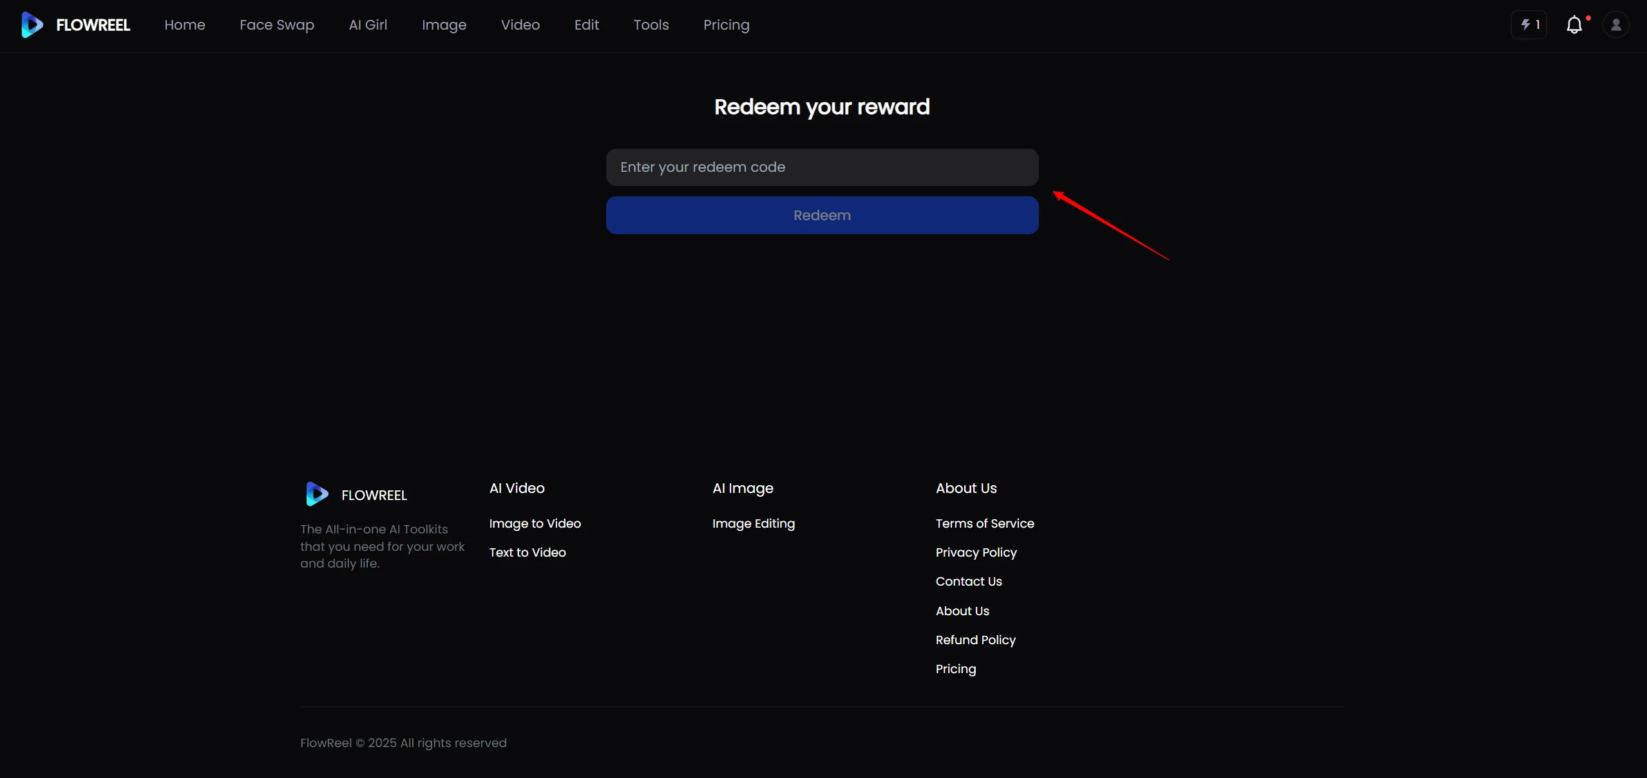Click the FLOWREEL wordmark in the header

tap(93, 25)
